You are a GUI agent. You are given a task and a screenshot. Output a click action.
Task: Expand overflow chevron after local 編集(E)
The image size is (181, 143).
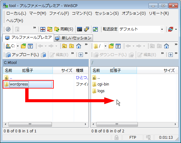(x=72, y=53)
